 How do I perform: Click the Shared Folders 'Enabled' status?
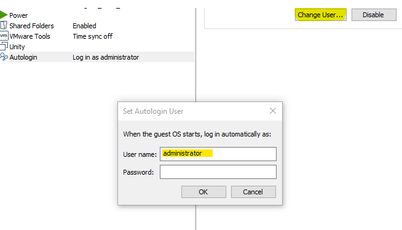tap(84, 26)
